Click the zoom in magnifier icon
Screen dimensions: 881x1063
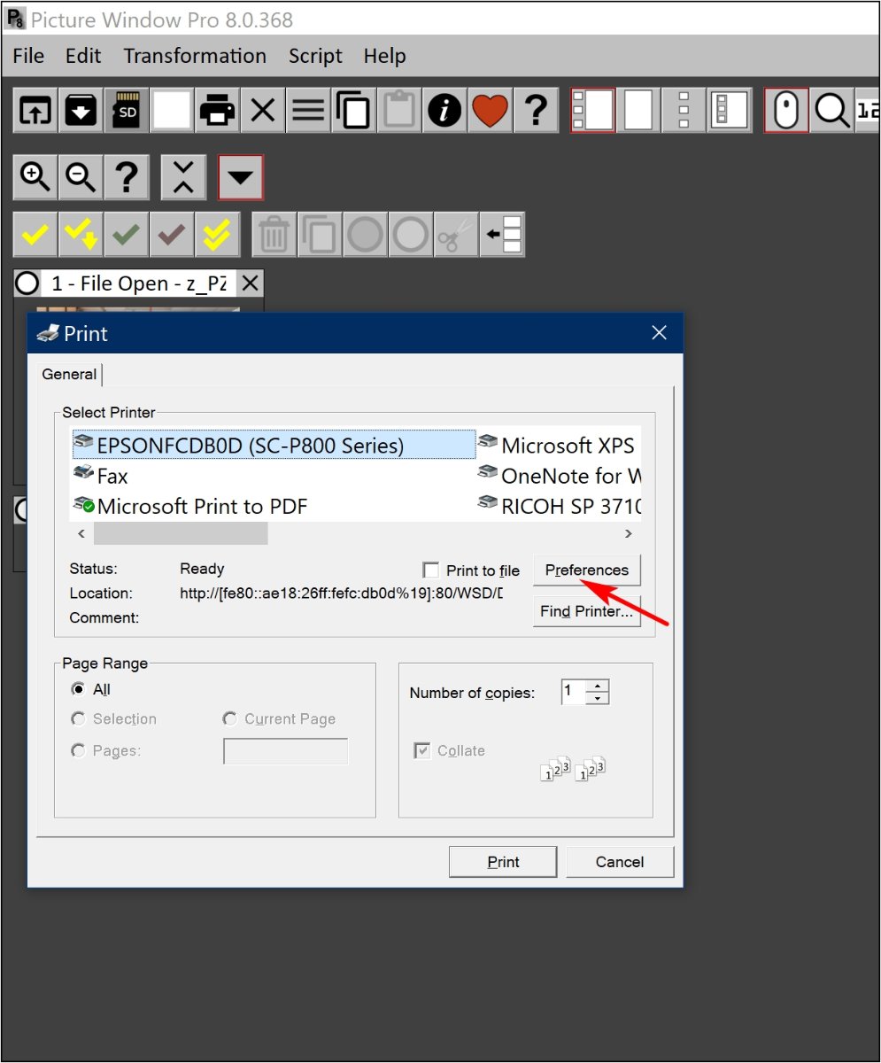[35, 177]
